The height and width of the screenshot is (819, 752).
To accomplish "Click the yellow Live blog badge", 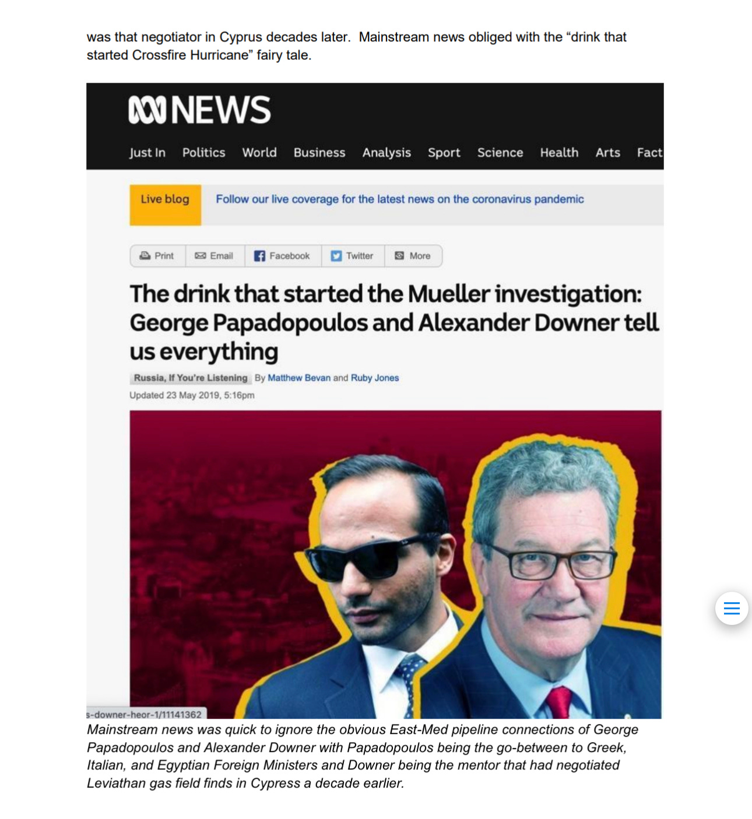I will click(x=165, y=205).
